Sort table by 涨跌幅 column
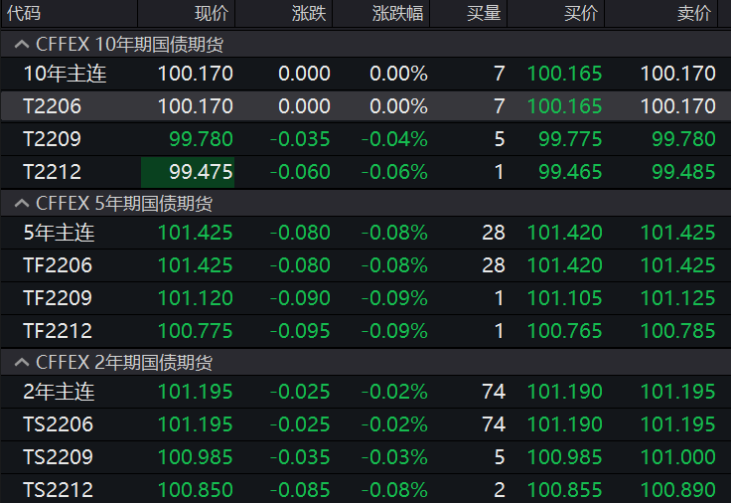 coord(395,14)
